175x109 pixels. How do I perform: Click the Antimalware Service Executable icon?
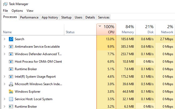pos(11,47)
